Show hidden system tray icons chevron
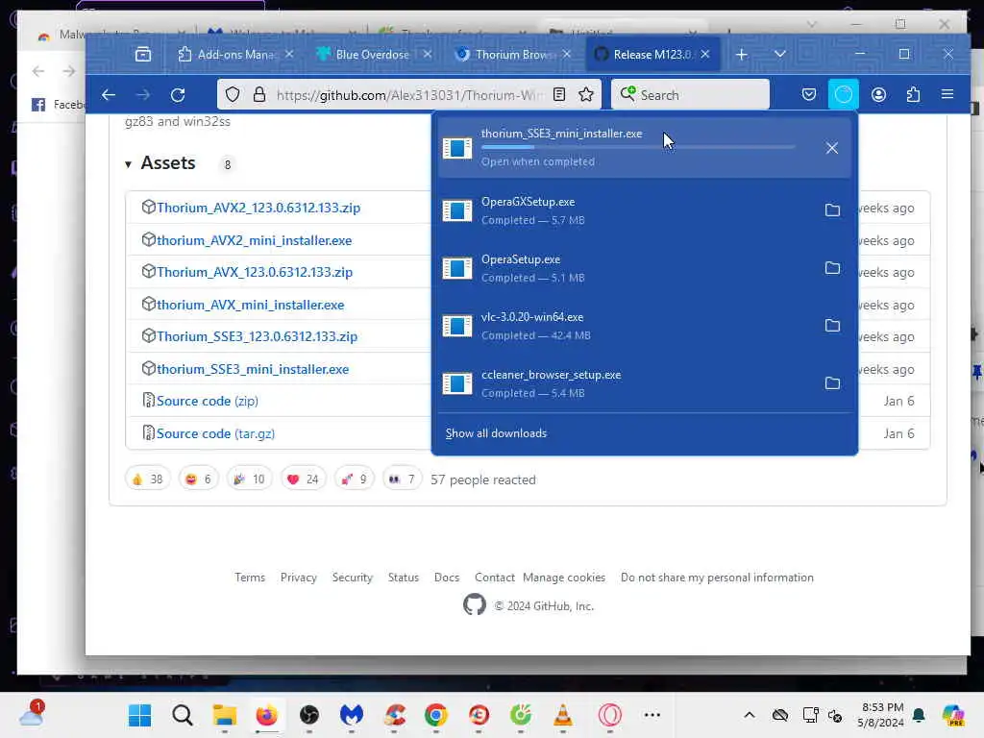Screen dimensions: 984x738 [x=750, y=715]
